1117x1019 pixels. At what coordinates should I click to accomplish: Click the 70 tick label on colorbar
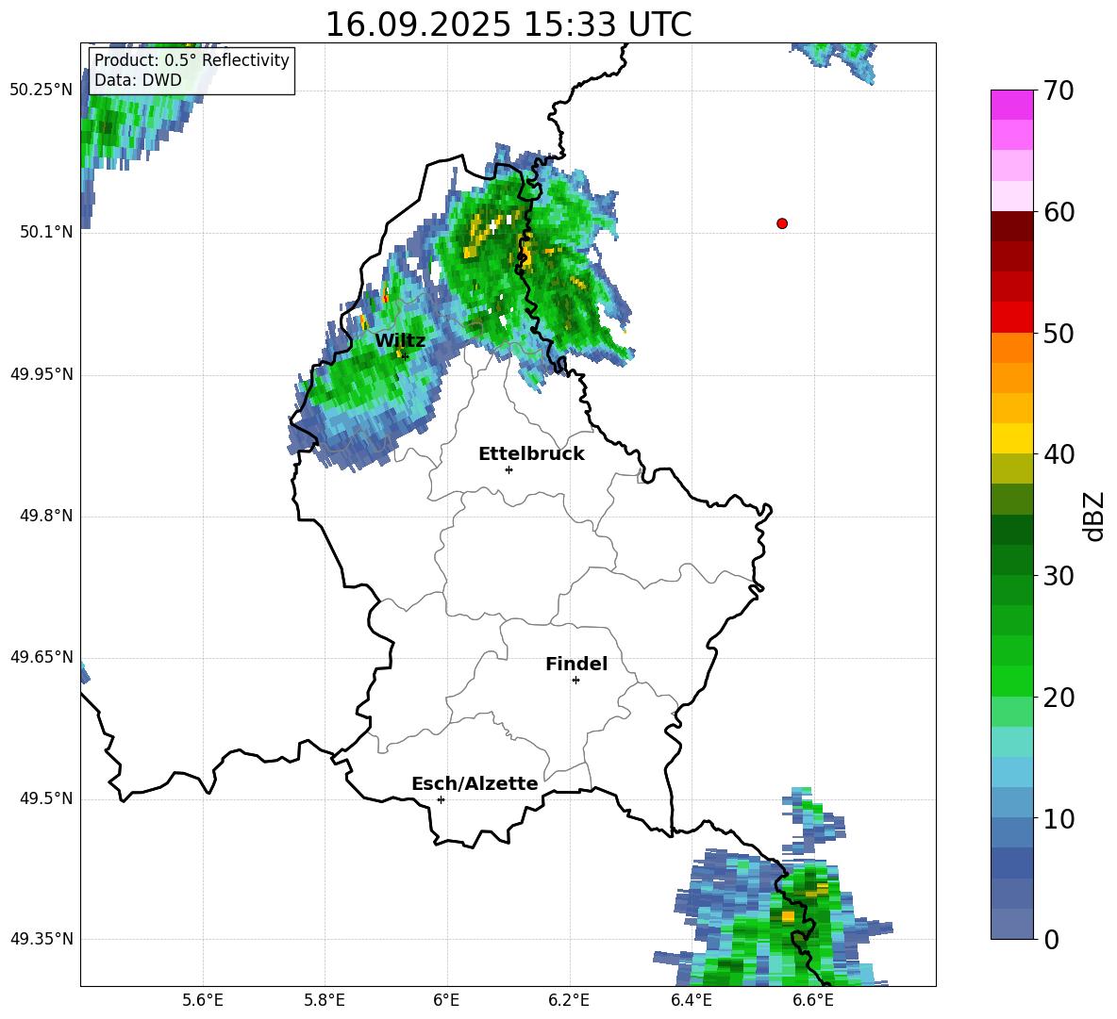[1059, 91]
